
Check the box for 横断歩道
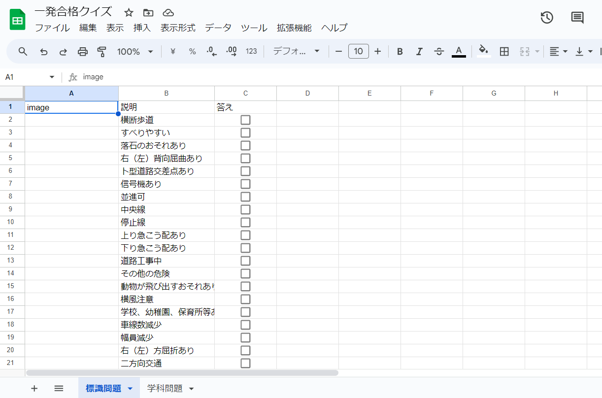pyautogui.click(x=245, y=120)
